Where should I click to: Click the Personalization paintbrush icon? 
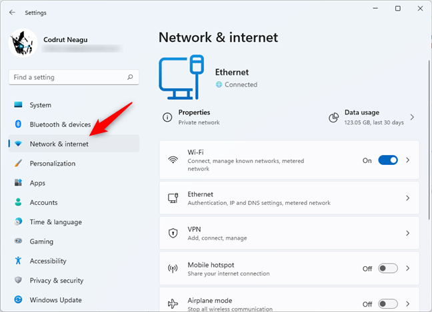pyautogui.click(x=18, y=163)
